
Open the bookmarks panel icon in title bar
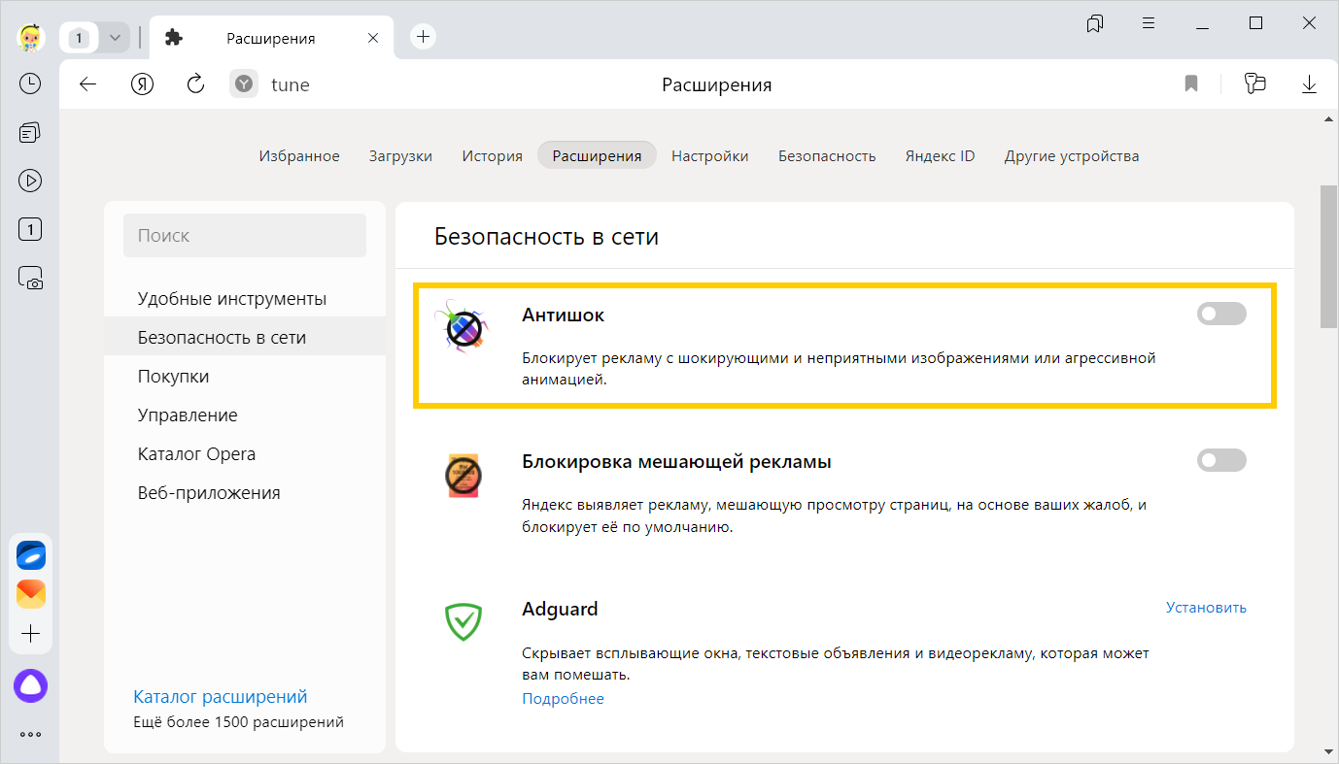[1096, 23]
